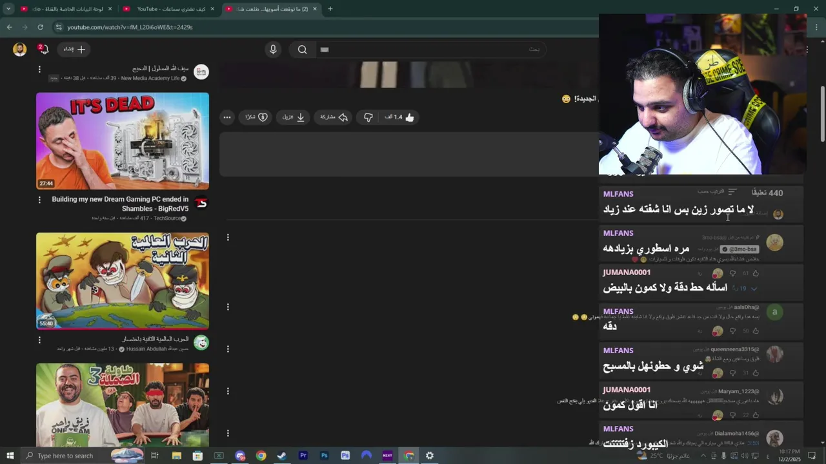Open the notifications bell with badge

tap(43, 49)
